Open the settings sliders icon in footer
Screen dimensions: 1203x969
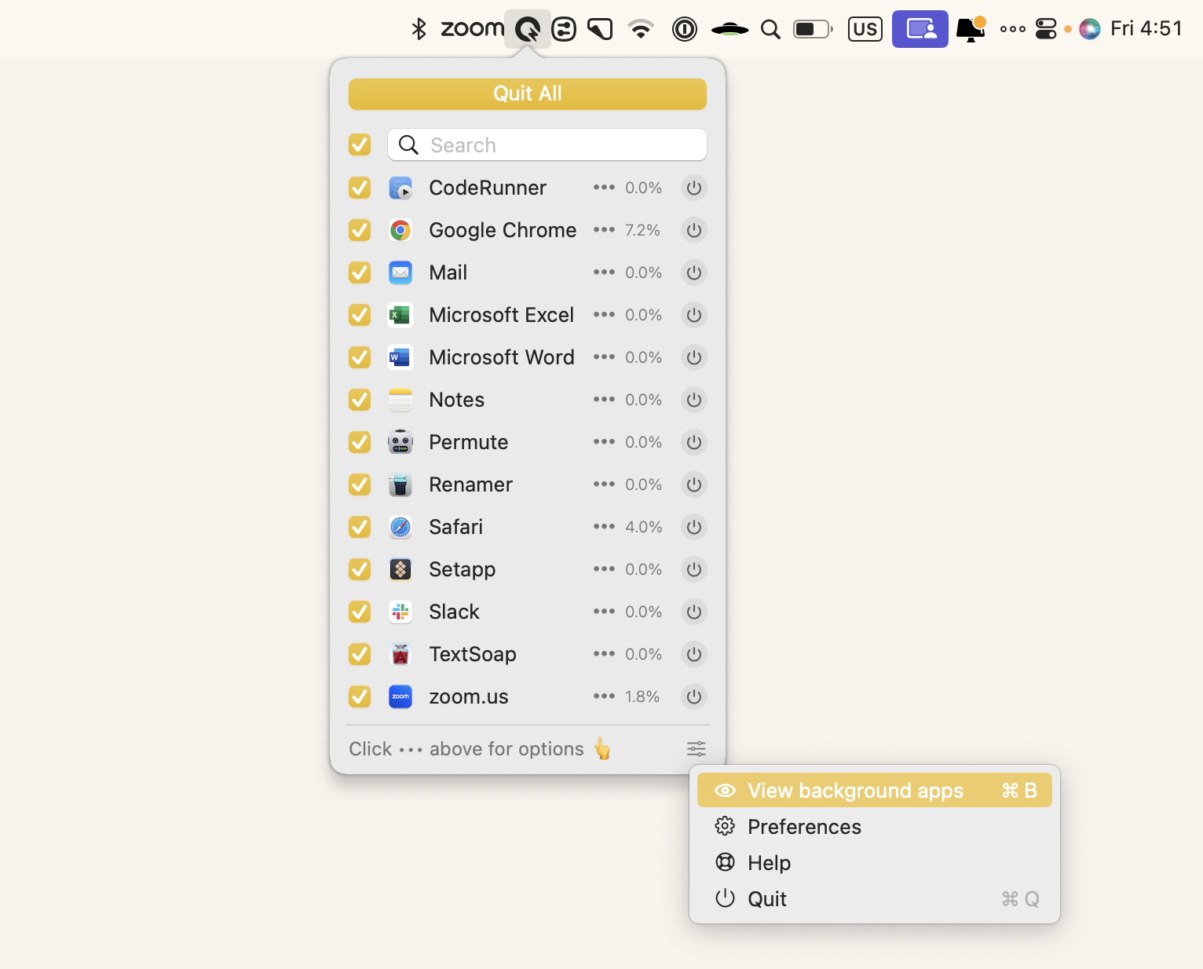(696, 749)
